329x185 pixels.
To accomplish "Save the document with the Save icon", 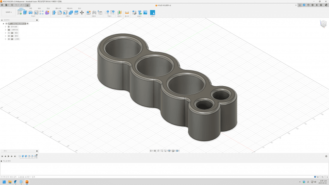I will pos(12,5).
